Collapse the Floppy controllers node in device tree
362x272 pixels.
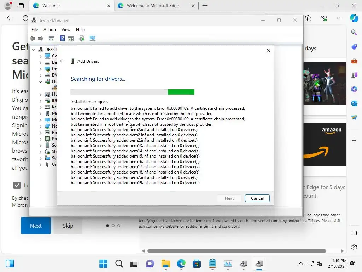pos(40,81)
